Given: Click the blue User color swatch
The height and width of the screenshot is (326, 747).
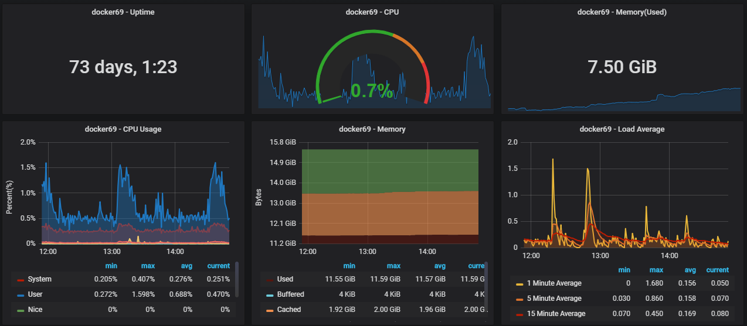Looking at the screenshot, I should (21, 294).
